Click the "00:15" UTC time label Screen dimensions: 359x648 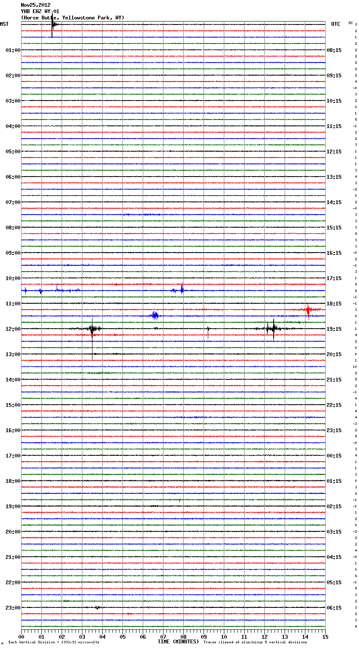334,456
